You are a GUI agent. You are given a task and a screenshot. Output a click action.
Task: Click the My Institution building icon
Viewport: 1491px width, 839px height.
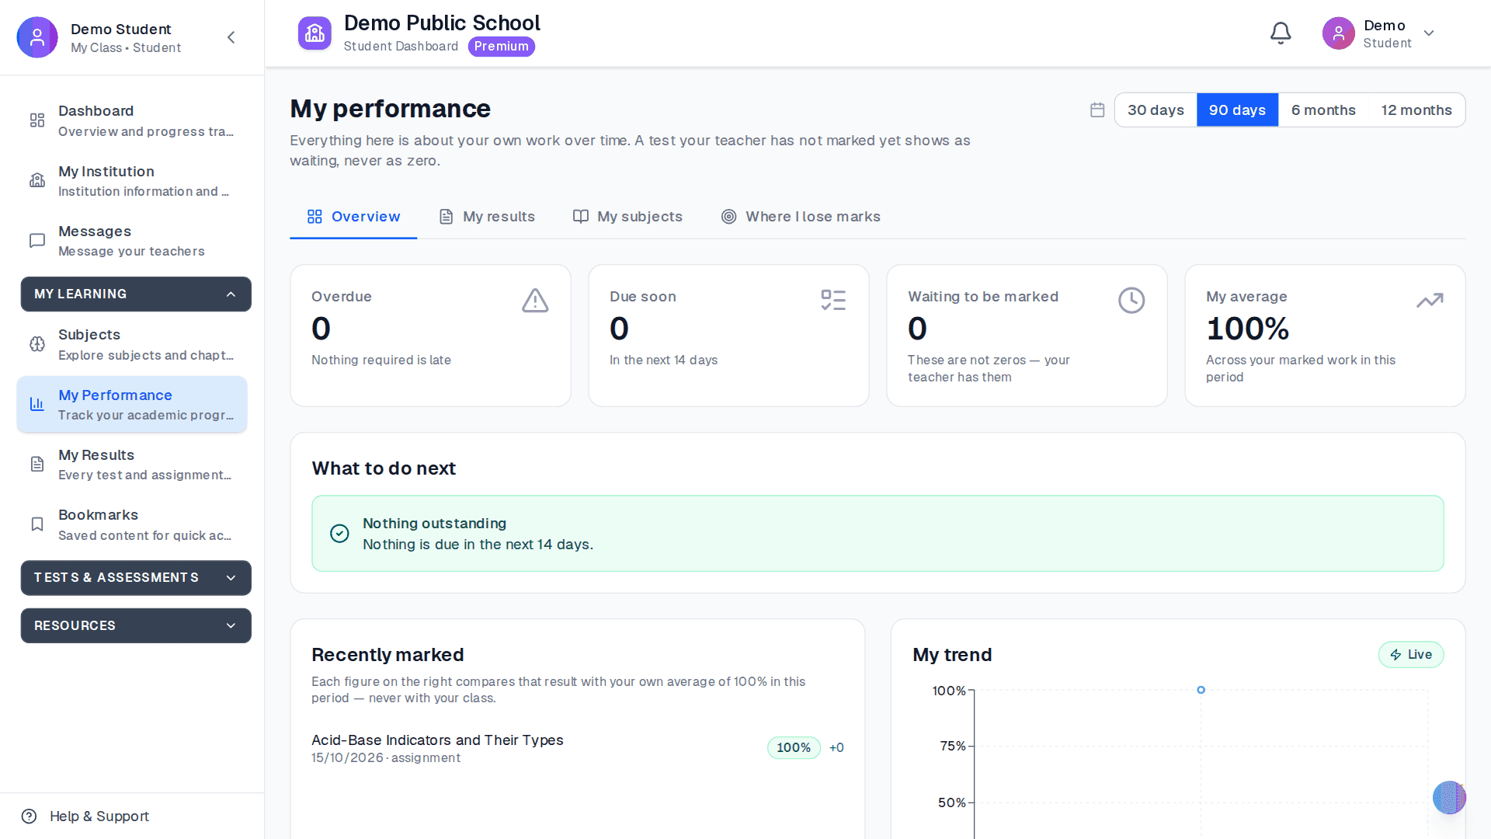coord(37,180)
